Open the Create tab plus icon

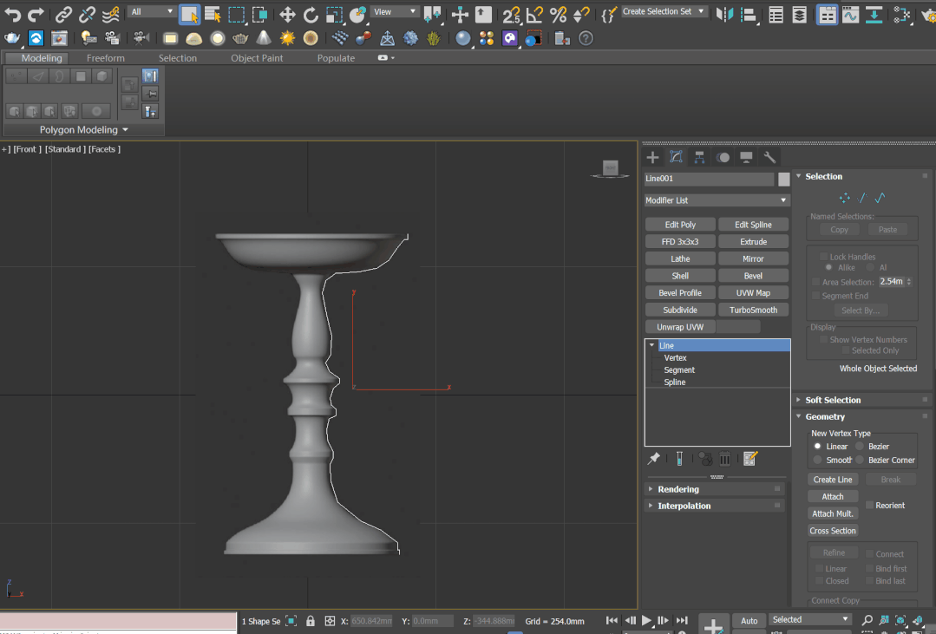coord(652,157)
